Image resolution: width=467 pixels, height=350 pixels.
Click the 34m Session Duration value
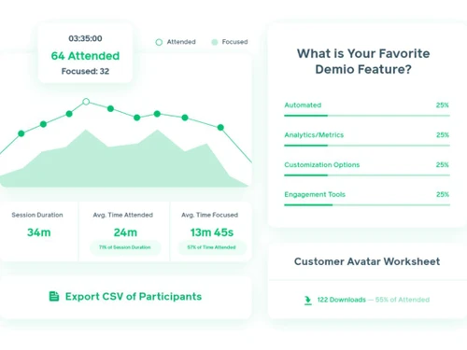pyautogui.click(x=38, y=232)
